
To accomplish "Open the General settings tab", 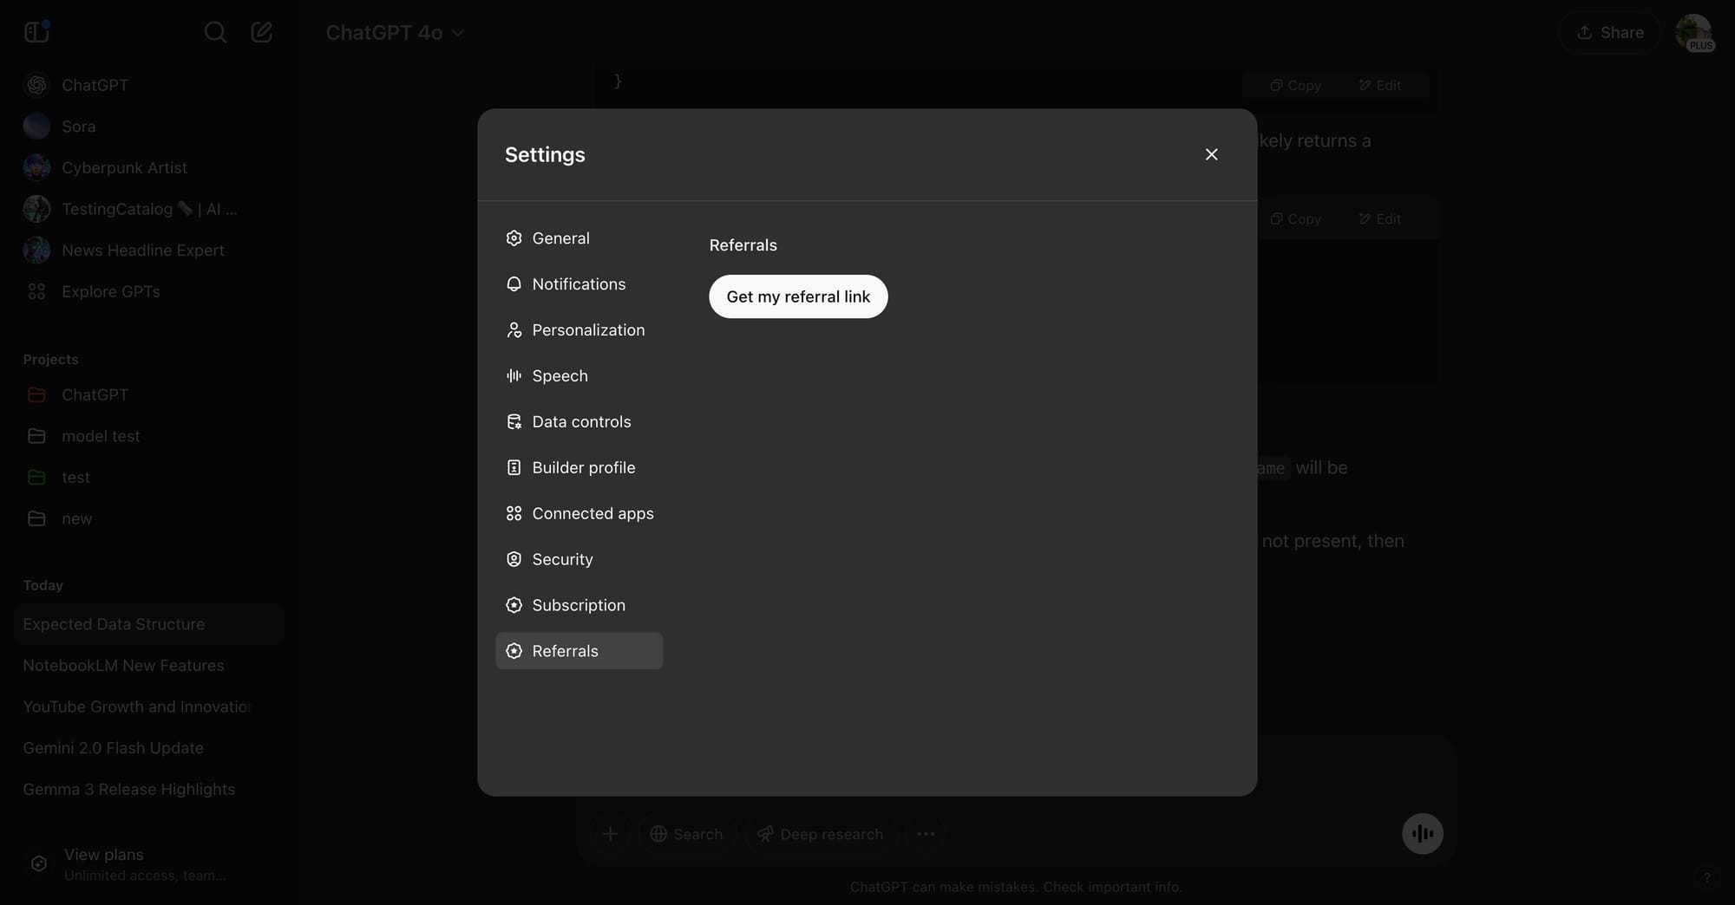I will click(x=579, y=238).
